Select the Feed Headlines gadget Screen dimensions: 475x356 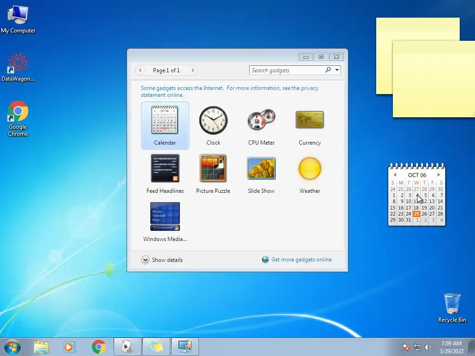[x=165, y=174]
